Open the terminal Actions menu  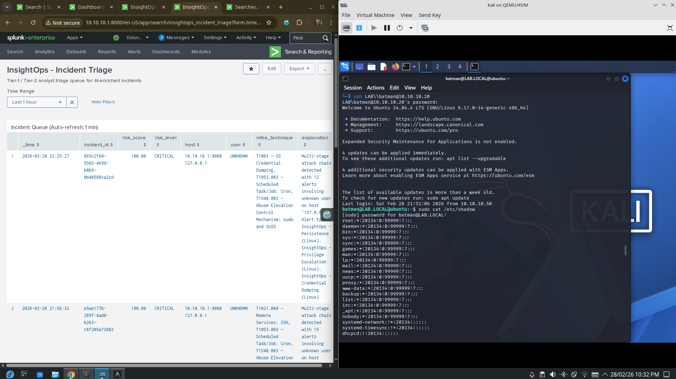375,88
